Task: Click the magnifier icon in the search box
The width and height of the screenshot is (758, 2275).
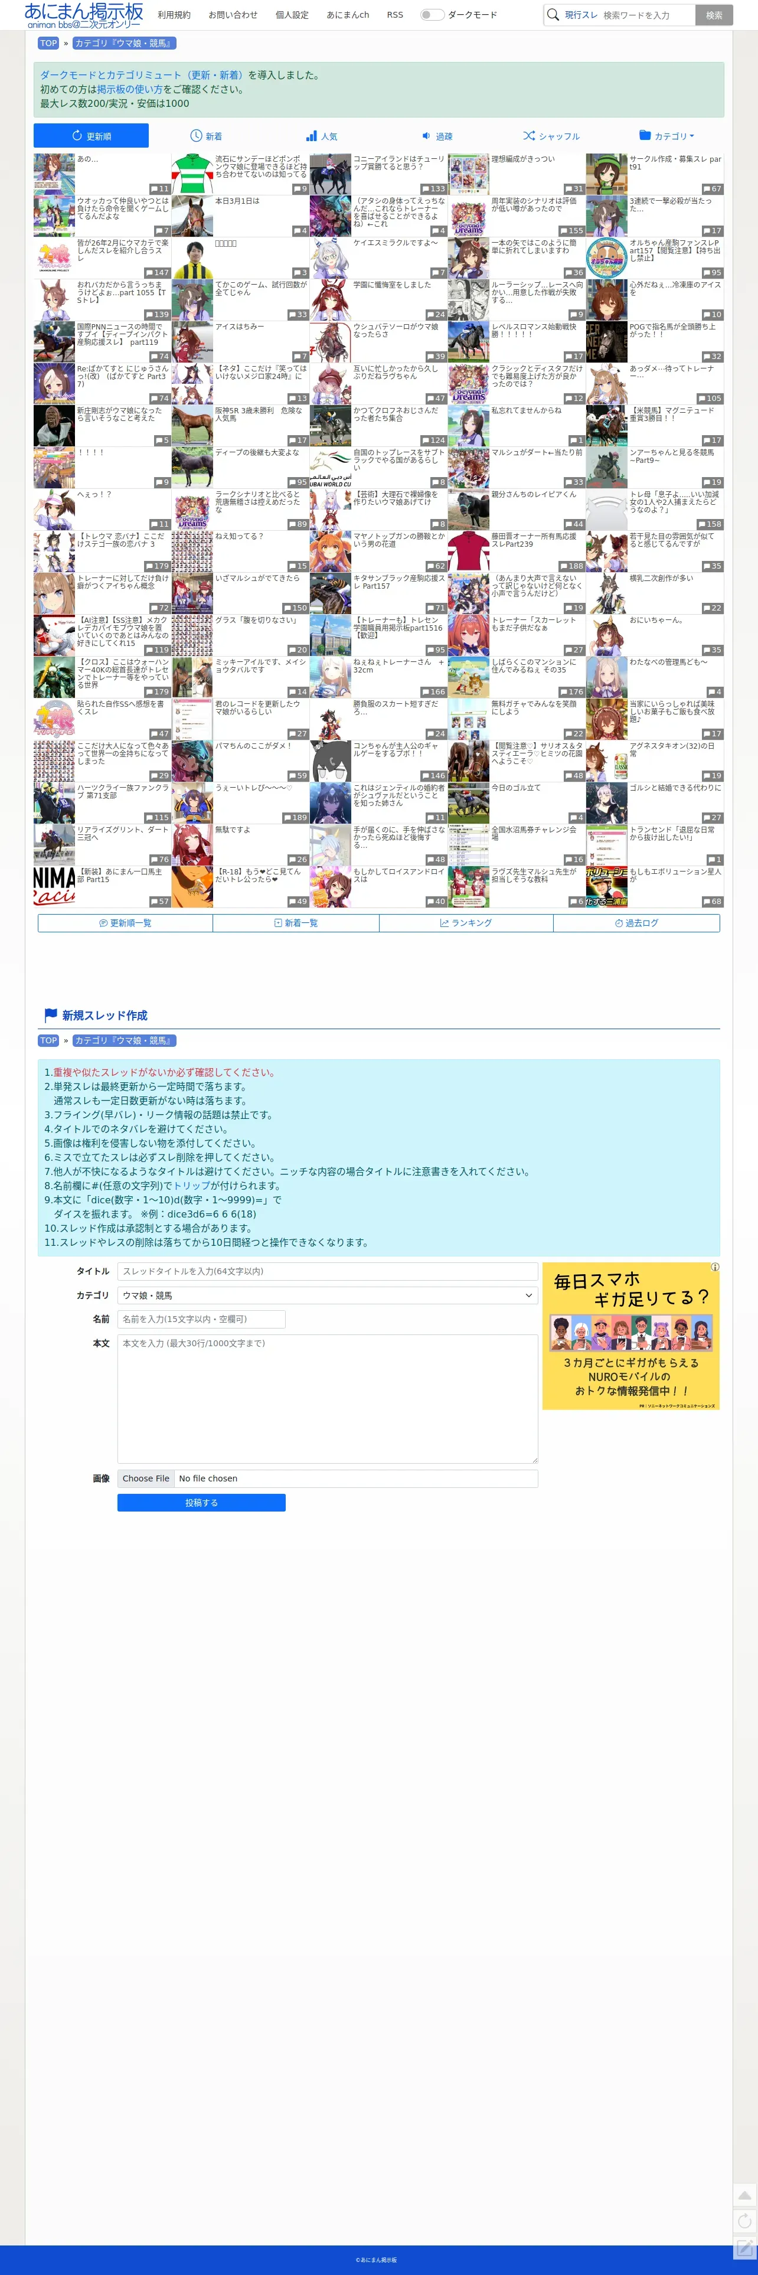Action: click(553, 15)
